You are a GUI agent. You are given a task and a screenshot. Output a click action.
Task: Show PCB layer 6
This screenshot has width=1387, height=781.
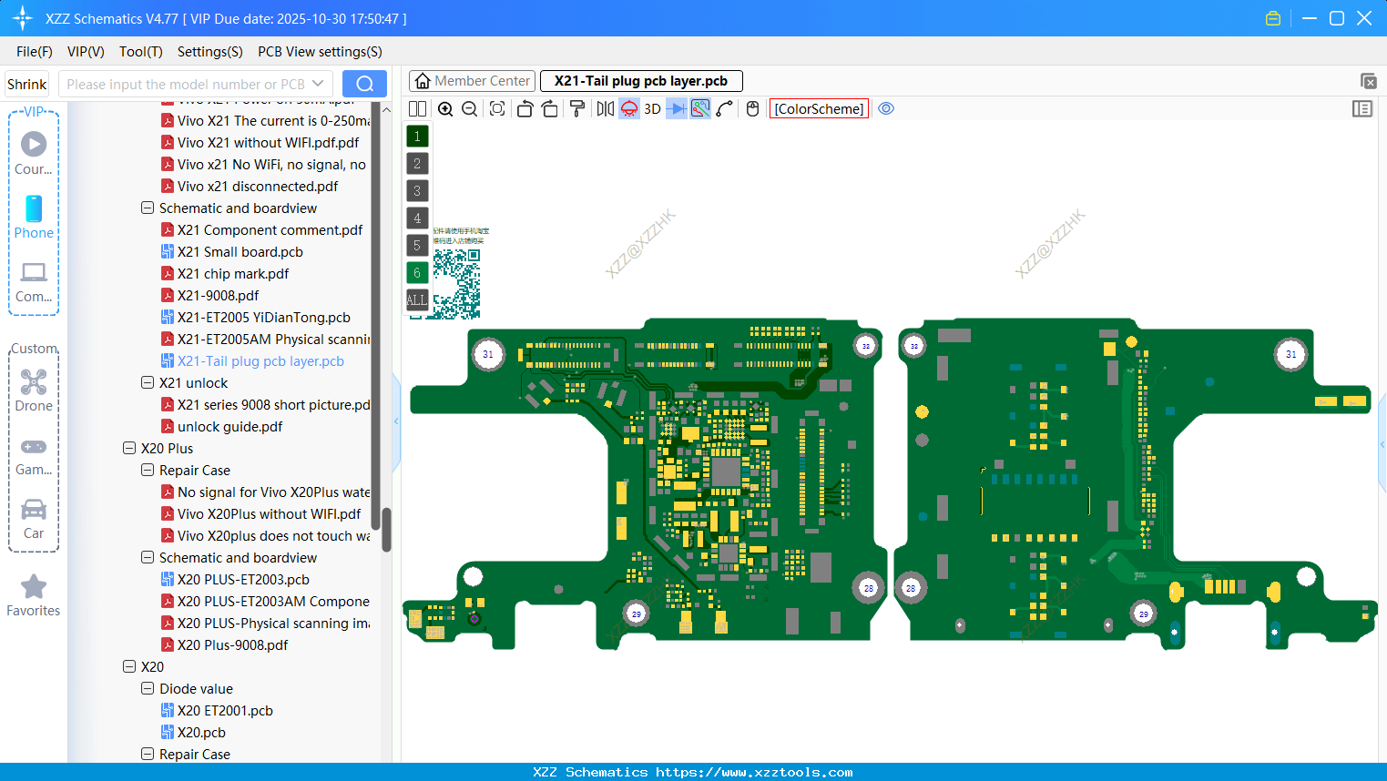coord(417,273)
